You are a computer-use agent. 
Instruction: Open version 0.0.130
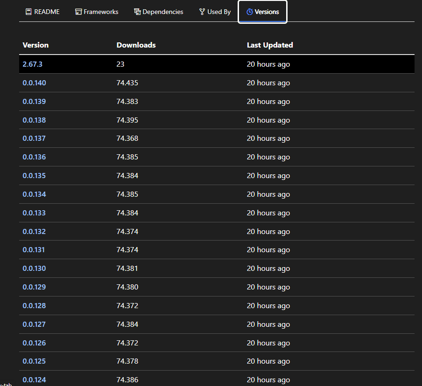click(x=34, y=268)
